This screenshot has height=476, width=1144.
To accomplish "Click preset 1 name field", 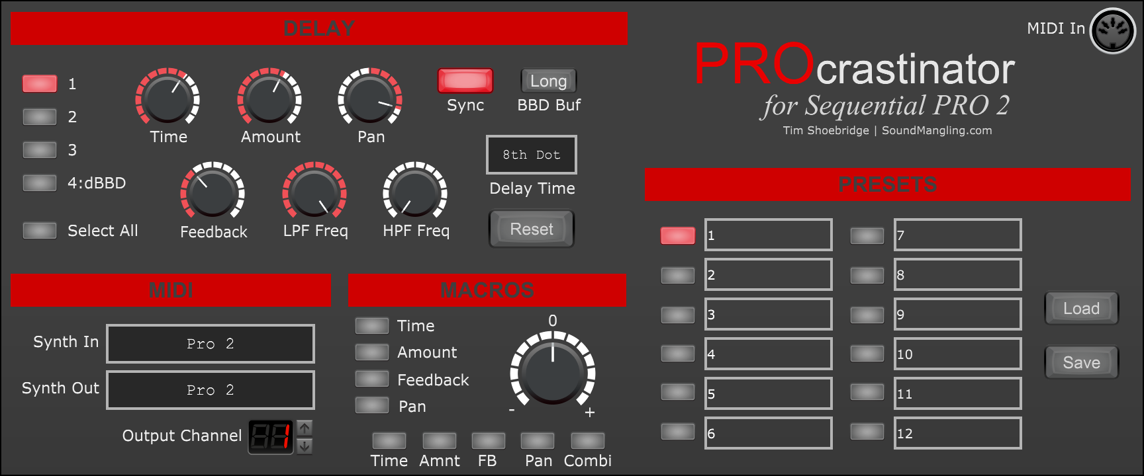I will 769,235.
